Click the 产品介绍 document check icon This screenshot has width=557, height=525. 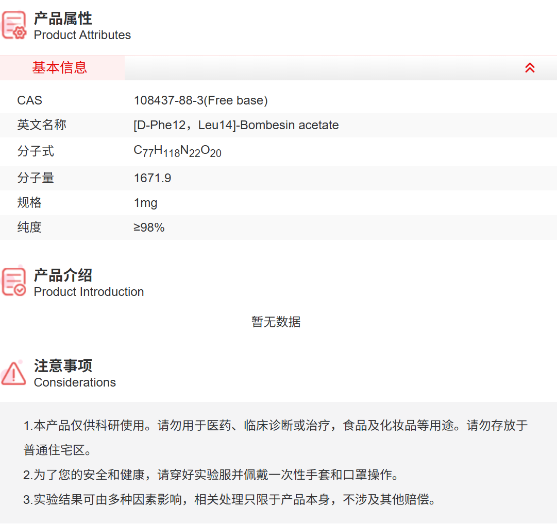[x=13, y=281]
